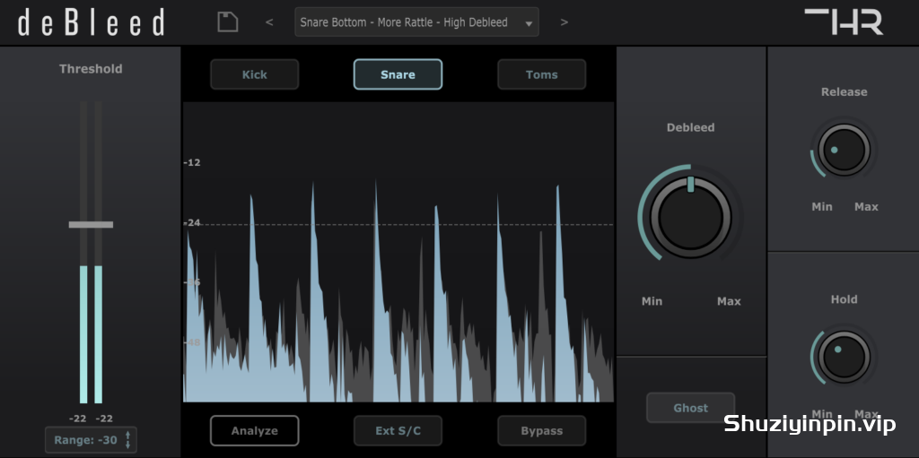Click the left -22 meter reading
The width and height of the screenshot is (919, 458).
coord(78,419)
